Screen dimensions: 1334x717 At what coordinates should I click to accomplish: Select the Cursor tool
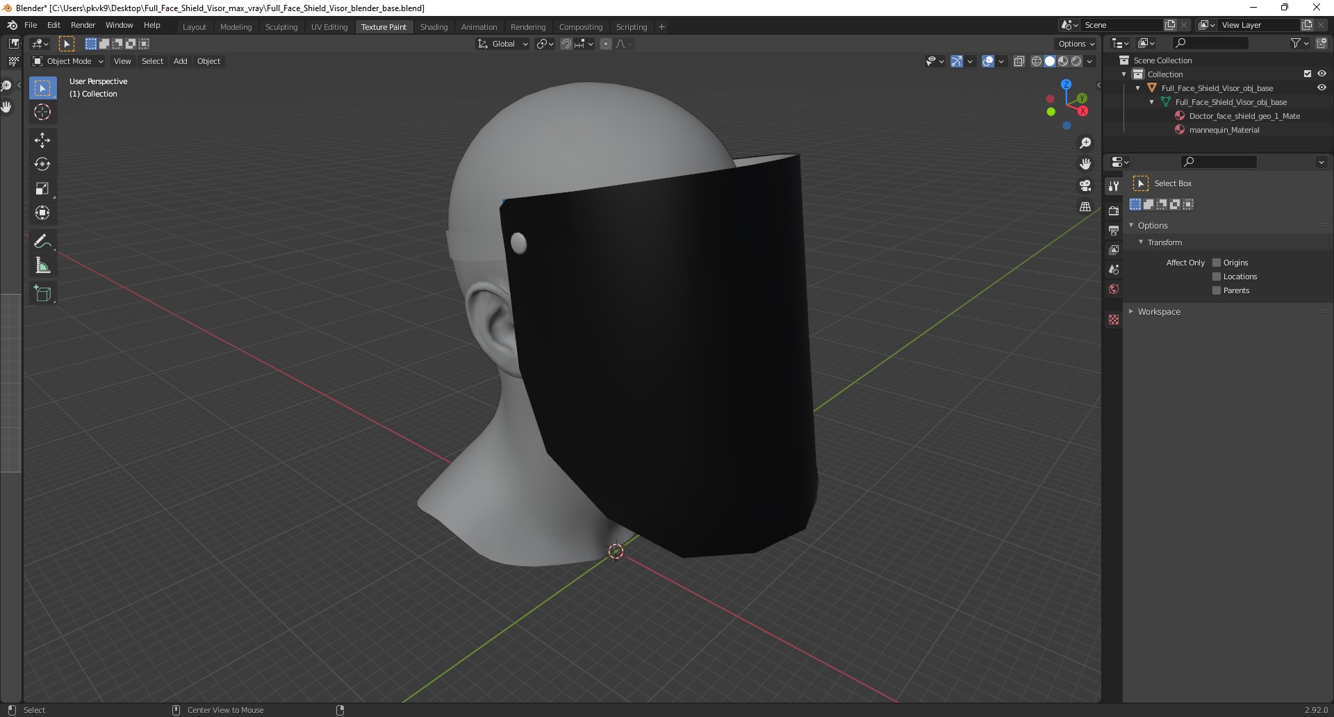pyautogui.click(x=42, y=112)
